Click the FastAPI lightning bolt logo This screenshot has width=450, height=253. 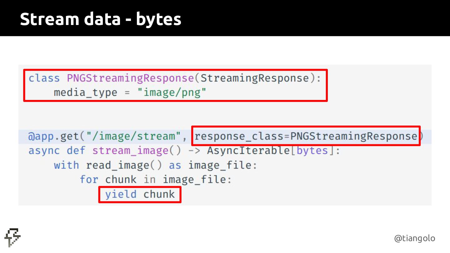[x=12, y=237]
